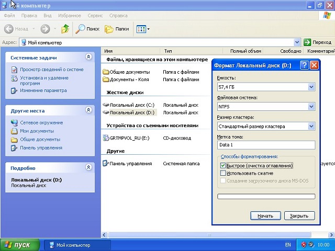Sort by the Имя column header
Viewport: 335px width, 251px height.
click(x=131, y=51)
